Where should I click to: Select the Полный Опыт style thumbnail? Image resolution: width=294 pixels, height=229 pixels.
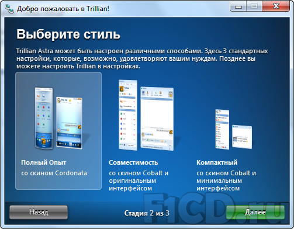[59, 118]
